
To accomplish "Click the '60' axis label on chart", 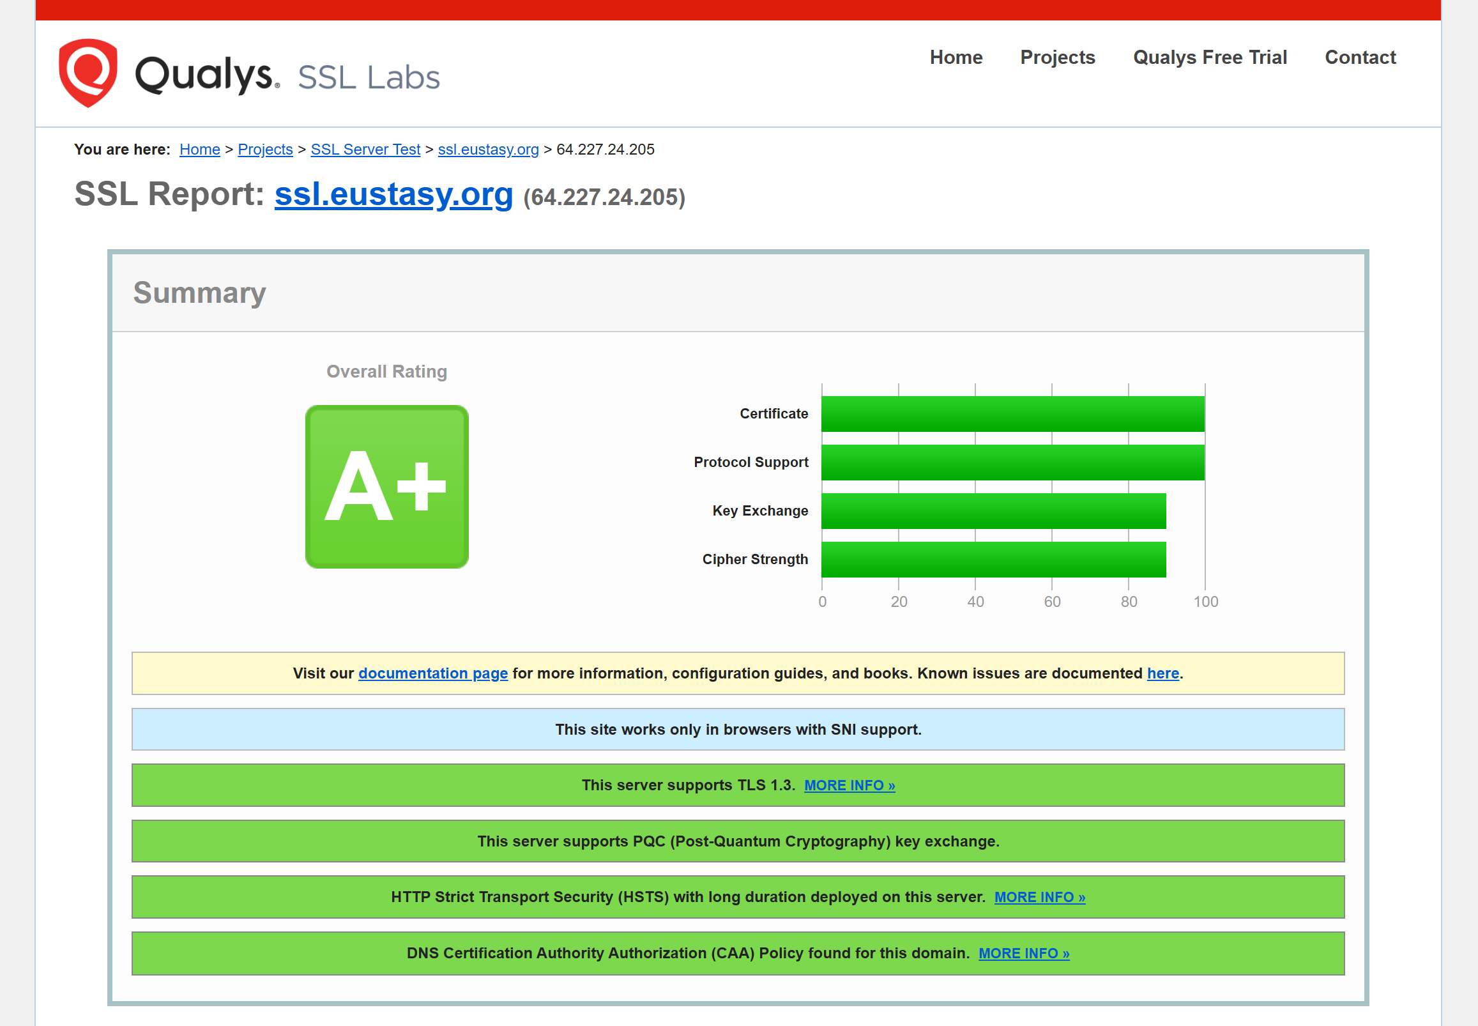I will pyautogui.click(x=1052, y=602).
